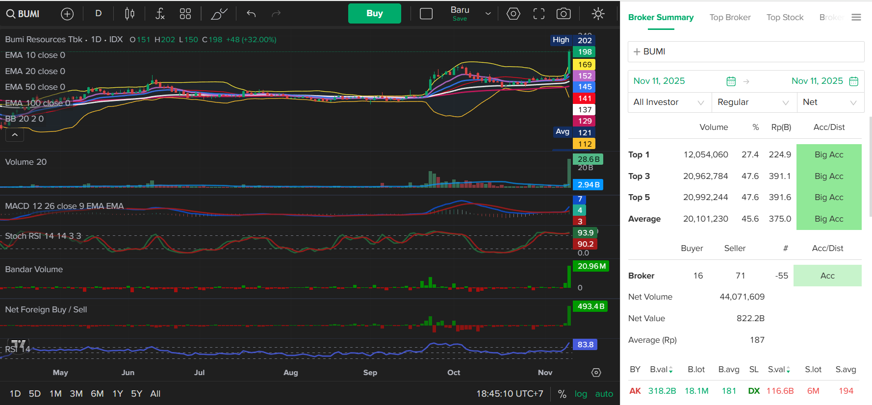Toggle auto scale on the chart
Image resolution: width=872 pixels, height=405 pixels.
pos(604,394)
